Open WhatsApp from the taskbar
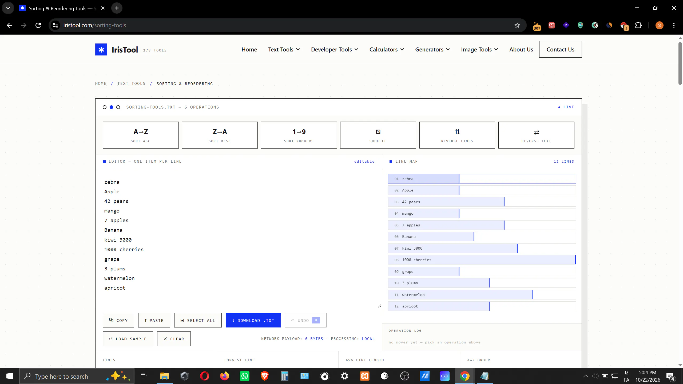Viewport: 683px width, 384px height. pos(245,376)
